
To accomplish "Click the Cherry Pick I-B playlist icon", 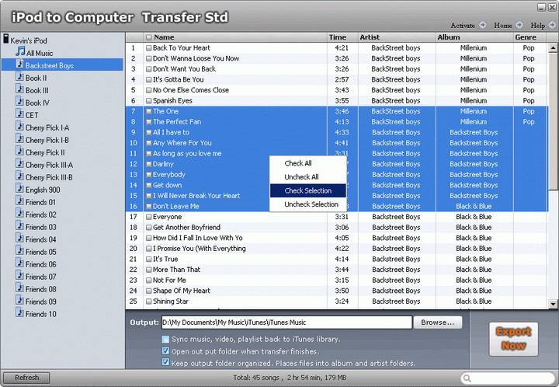I will click(x=20, y=139).
